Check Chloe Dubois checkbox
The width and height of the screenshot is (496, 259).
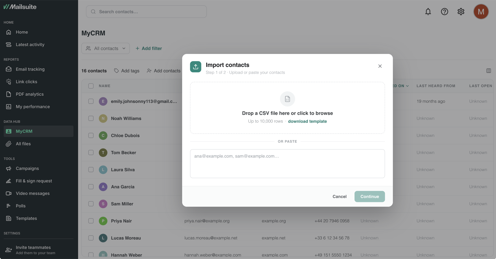91,135
